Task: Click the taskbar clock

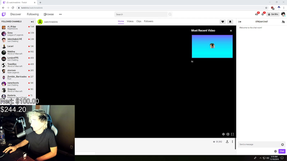Action: click(x=274, y=158)
